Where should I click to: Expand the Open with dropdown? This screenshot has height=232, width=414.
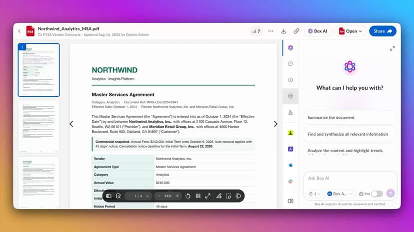[x=350, y=31]
